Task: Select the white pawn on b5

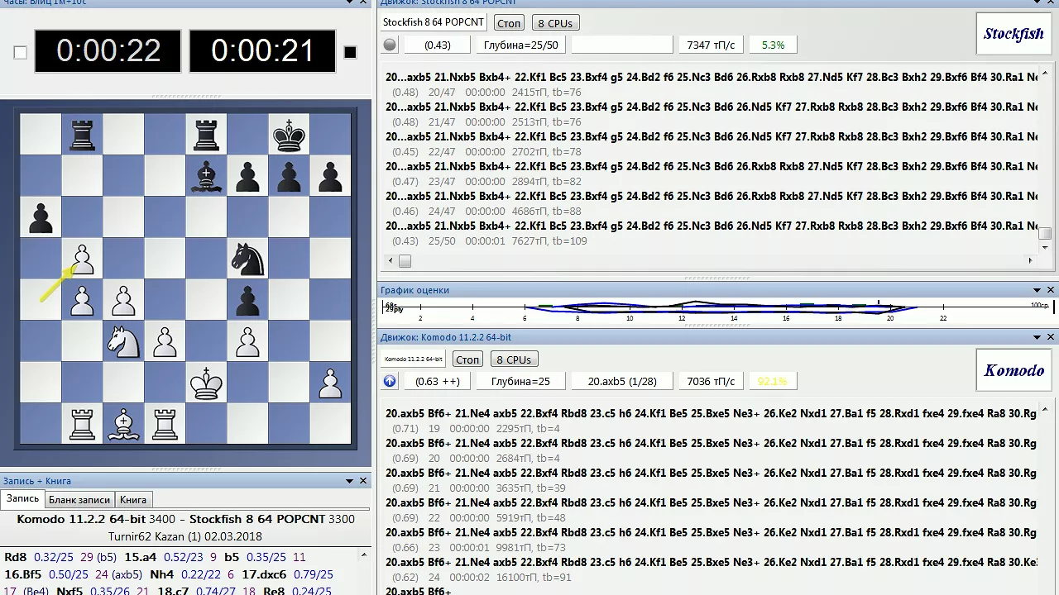Action: 82,259
